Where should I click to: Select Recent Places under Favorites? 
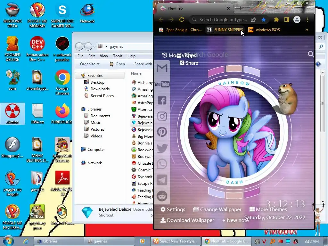(99, 95)
